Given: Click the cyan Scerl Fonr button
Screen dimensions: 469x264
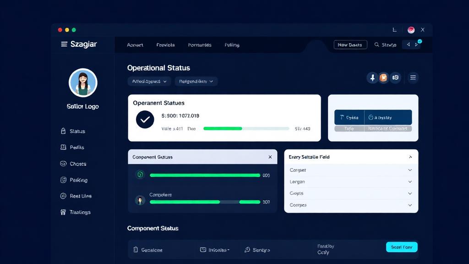Looking at the screenshot, I should (402, 247).
